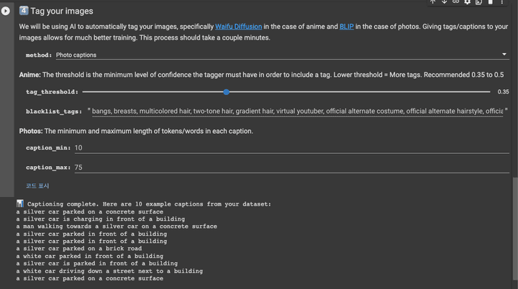The height and width of the screenshot is (289, 518).
Task: Focus the caption_min input field
Action: point(288,147)
